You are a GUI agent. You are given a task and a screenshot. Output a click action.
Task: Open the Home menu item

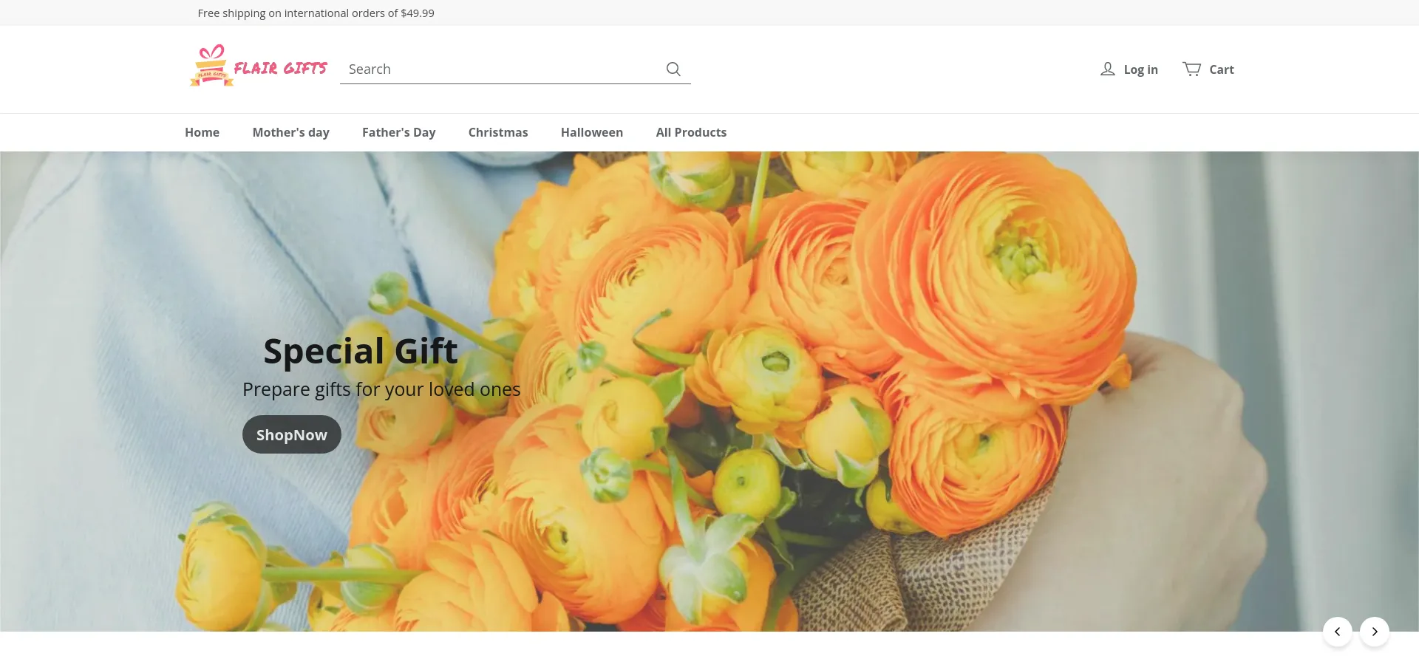[202, 132]
